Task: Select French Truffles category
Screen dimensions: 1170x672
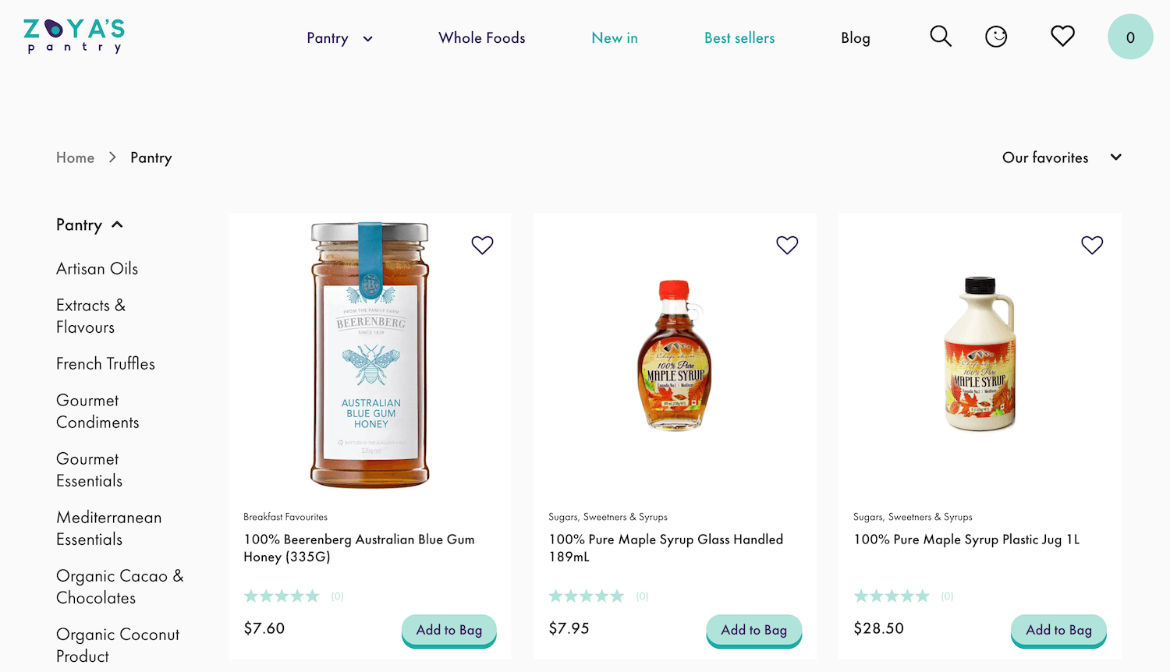Action: tap(105, 364)
